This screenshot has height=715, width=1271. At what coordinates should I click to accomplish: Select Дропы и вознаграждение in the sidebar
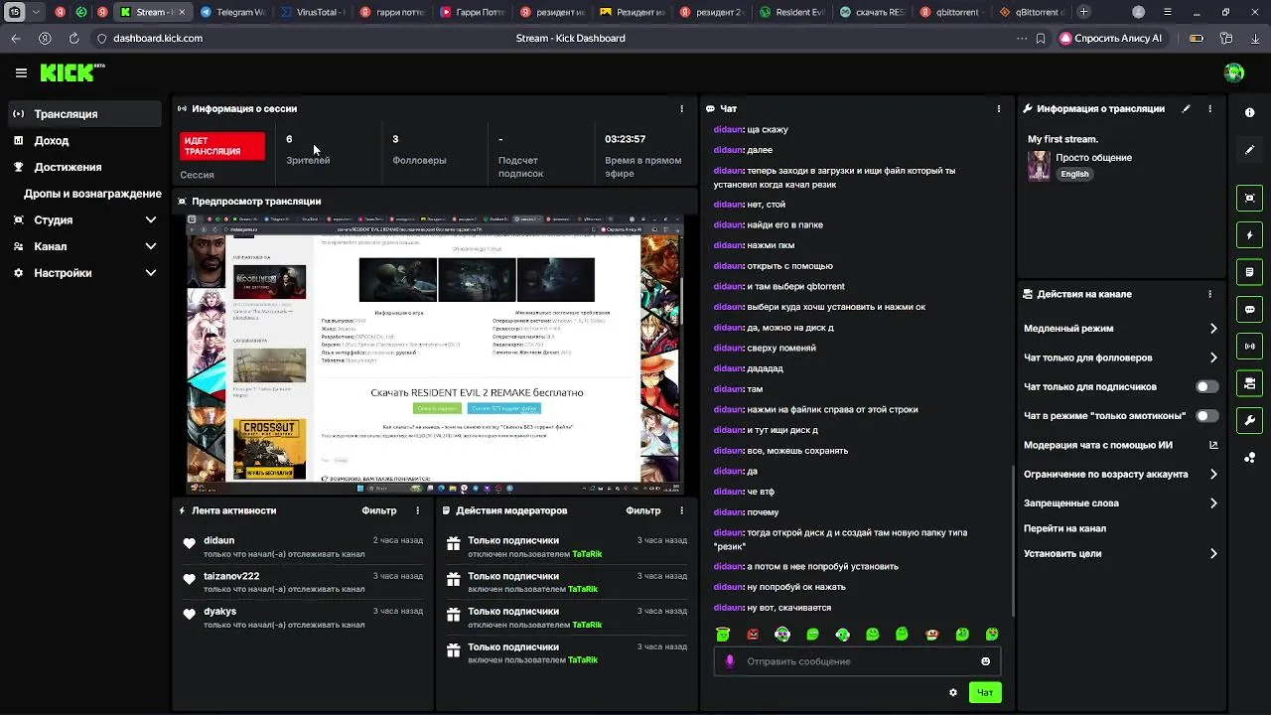[92, 194]
